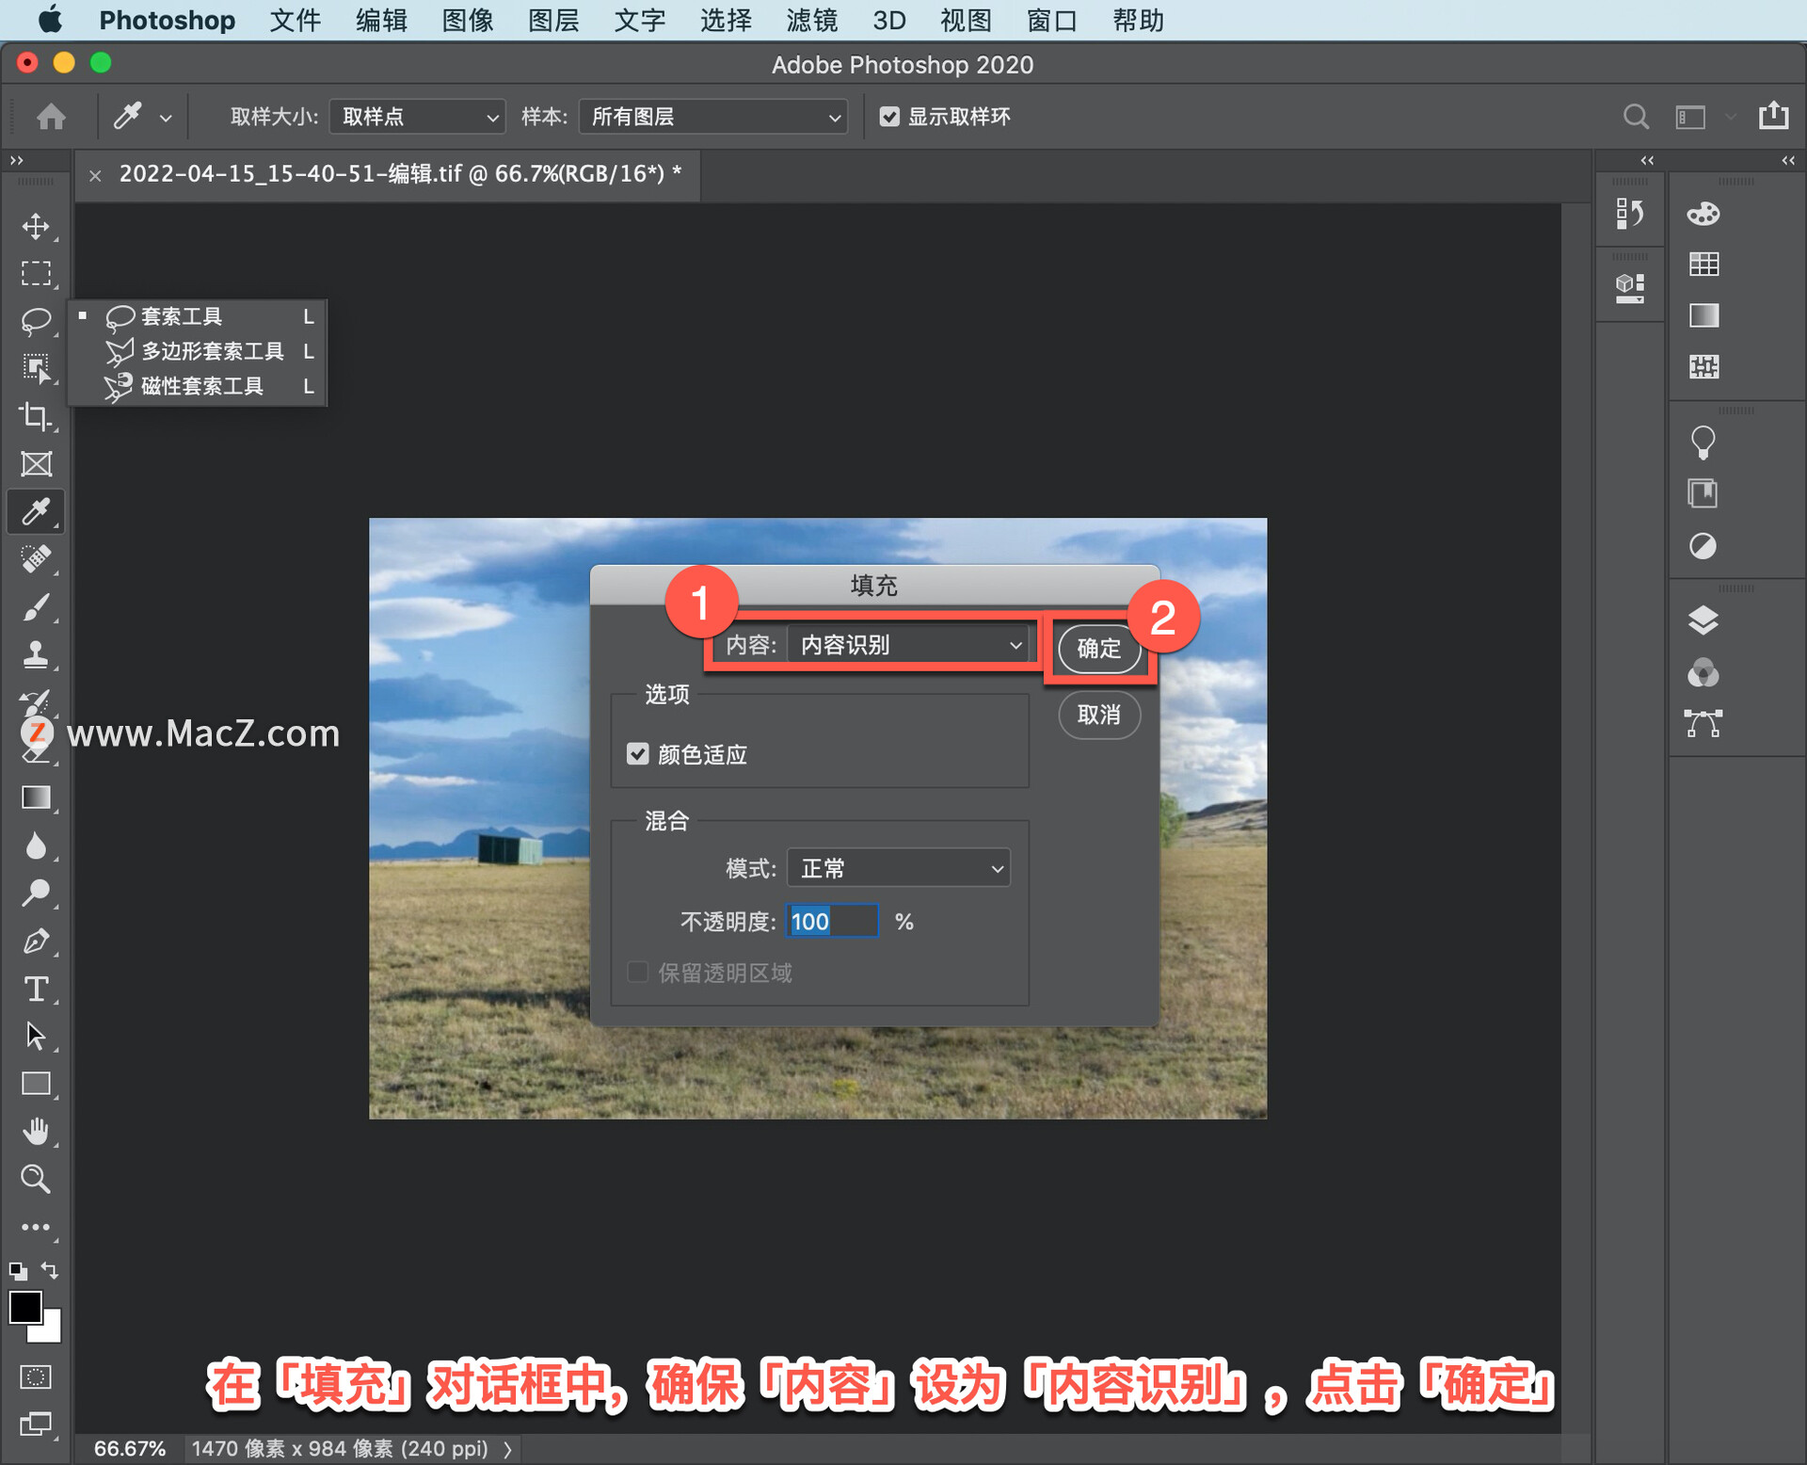Click the Share image icon
This screenshot has height=1465, width=1807.
point(1774,116)
